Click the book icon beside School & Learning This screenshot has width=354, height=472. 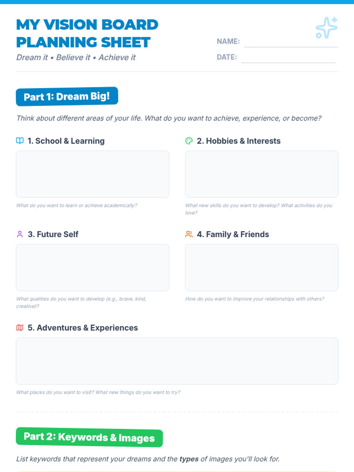tap(20, 141)
